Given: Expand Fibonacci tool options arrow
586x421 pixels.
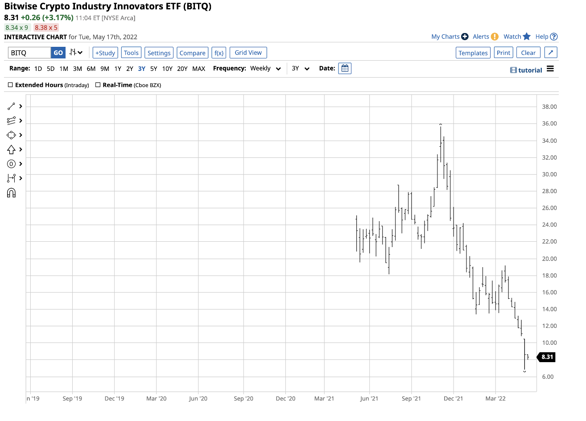Looking at the screenshot, I should [x=21, y=121].
